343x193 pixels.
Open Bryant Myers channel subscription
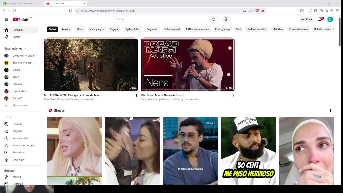(x=20, y=91)
